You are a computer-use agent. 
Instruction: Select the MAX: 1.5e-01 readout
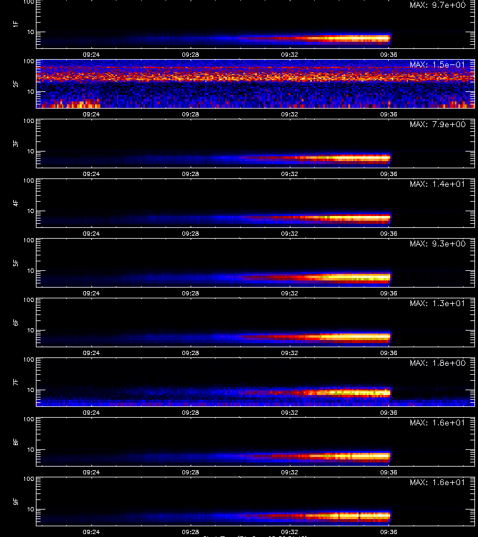(437, 64)
